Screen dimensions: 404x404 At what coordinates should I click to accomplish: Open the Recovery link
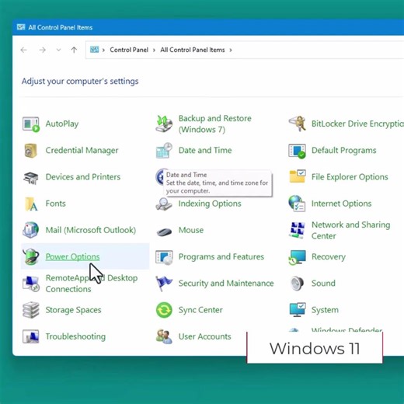[329, 257]
